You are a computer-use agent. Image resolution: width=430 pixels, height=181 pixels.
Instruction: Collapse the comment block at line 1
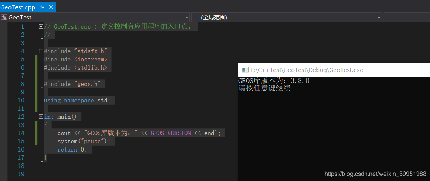[41, 26]
